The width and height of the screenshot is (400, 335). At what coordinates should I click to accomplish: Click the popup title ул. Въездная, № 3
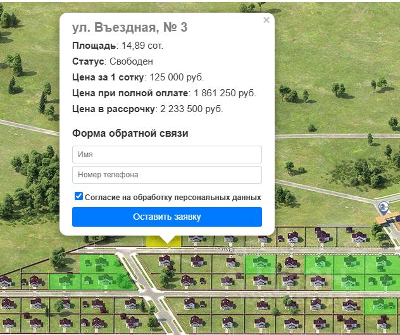coord(130,27)
